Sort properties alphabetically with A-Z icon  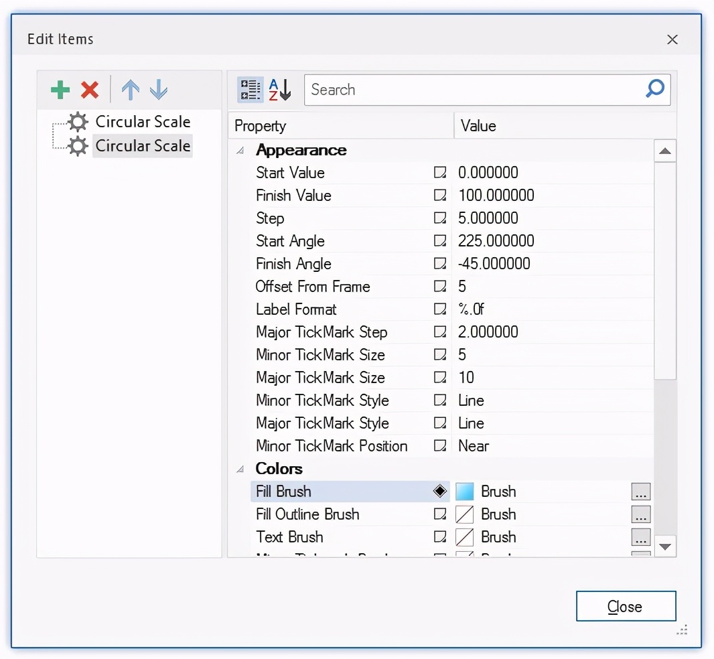click(280, 90)
